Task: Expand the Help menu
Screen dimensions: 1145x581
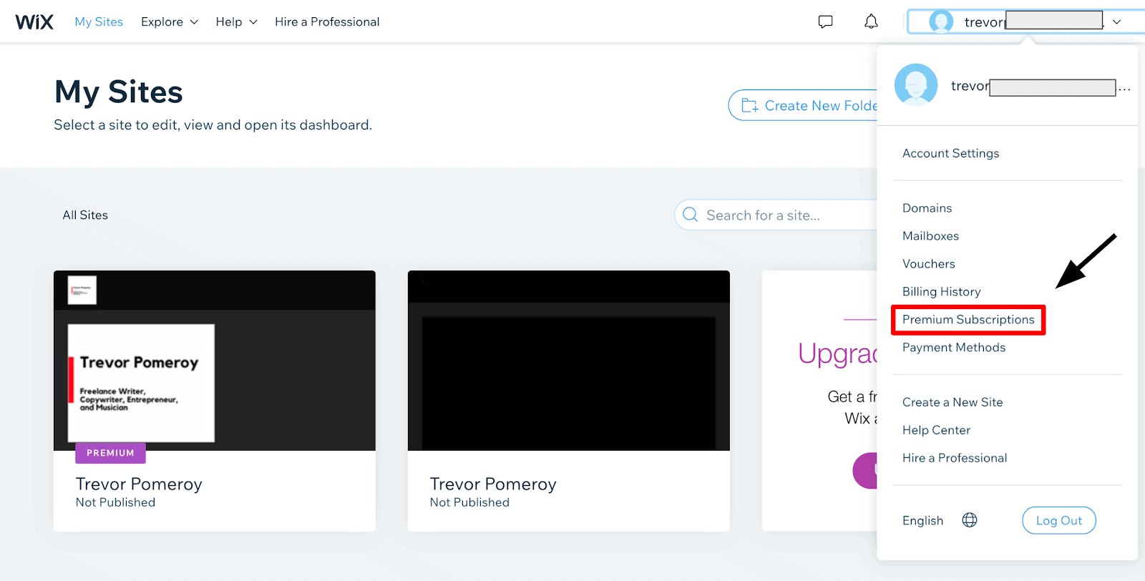Action: (x=236, y=22)
